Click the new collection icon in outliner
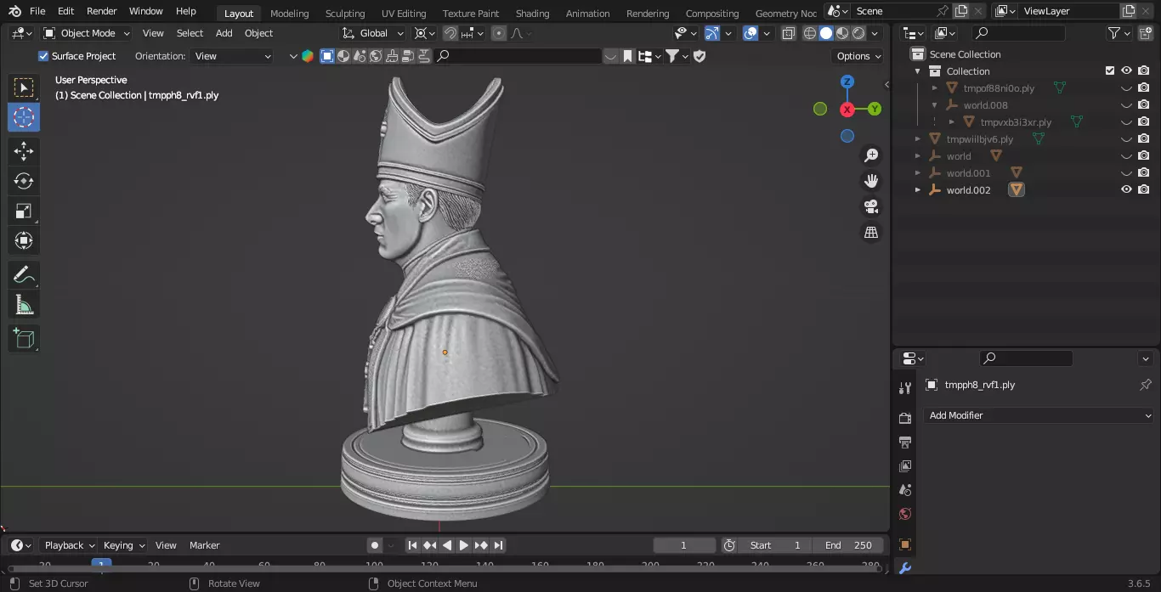Image resolution: width=1161 pixels, height=592 pixels. 1144,33
